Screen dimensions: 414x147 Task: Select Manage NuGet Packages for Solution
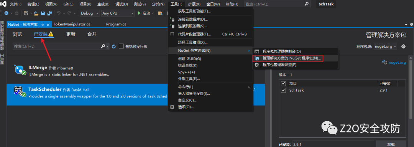[295, 58]
